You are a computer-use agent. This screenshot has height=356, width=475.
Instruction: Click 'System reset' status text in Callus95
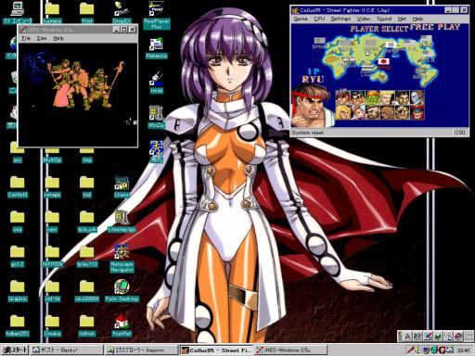[308, 133]
